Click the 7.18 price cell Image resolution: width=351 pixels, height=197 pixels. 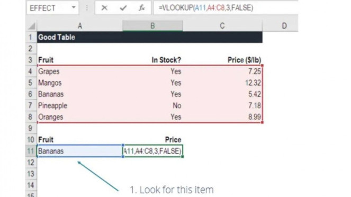222,105
